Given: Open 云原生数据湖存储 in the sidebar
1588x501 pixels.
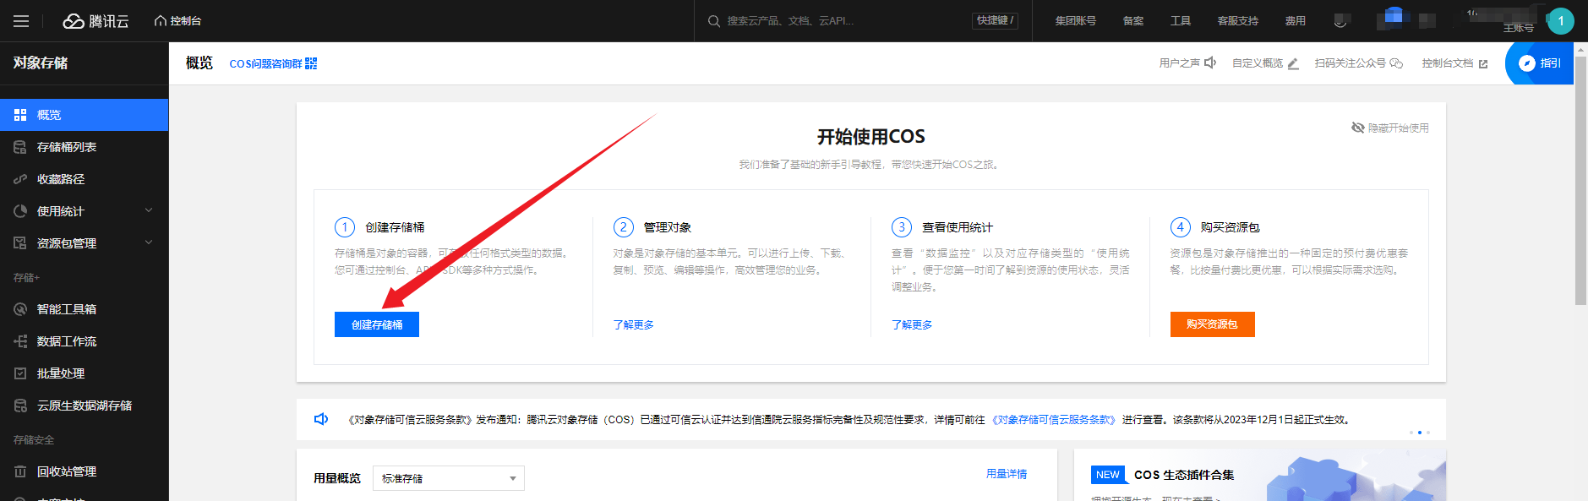Looking at the screenshot, I should pyautogui.click(x=85, y=406).
